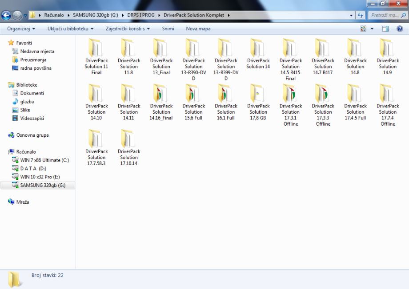This screenshot has width=409, height=289.
Task: Open recent pages dropdown beside Forward
Action: click(x=25, y=16)
